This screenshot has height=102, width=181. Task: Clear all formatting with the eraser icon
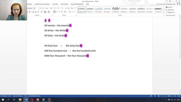pyautogui.click(x=51, y=8)
